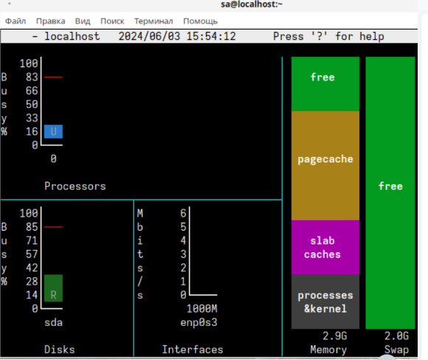This screenshot has height=360, width=428.
Task: Click the red threshold line at 85 in Disks
Action: coord(53,227)
